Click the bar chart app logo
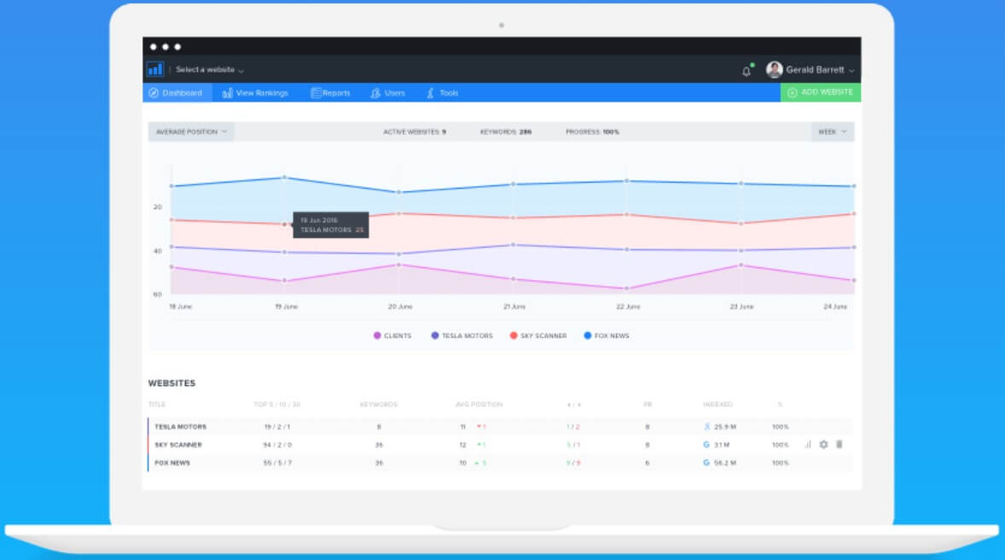Screen dimensions: 1005x560 [154, 69]
